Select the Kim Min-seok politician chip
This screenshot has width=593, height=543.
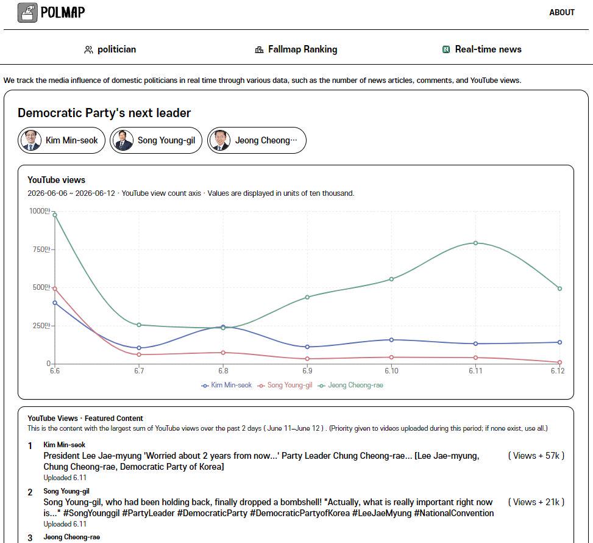pyautogui.click(x=62, y=140)
